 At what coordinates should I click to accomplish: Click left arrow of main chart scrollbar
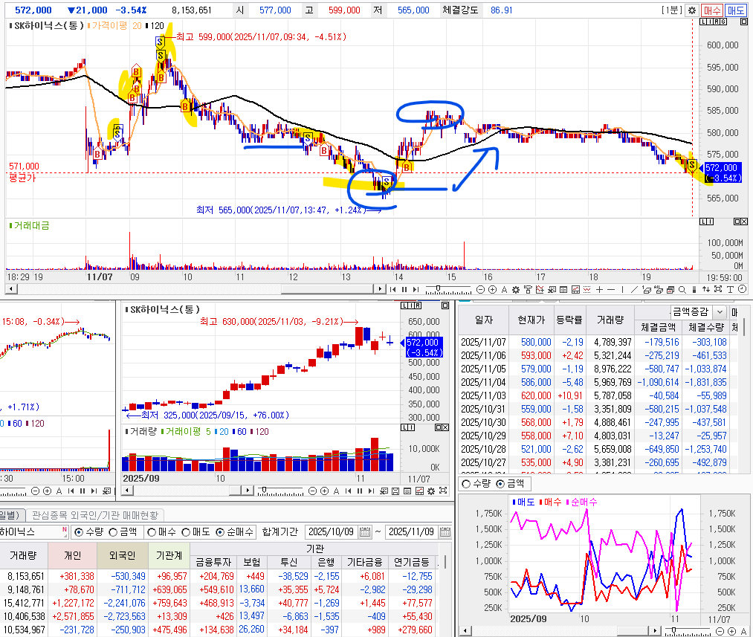[10, 289]
